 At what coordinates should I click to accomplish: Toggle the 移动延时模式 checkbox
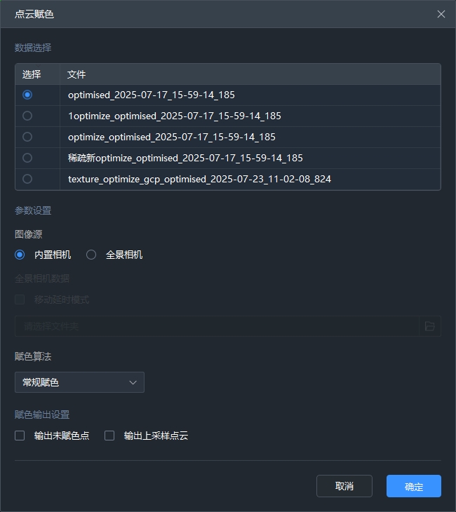point(20,299)
